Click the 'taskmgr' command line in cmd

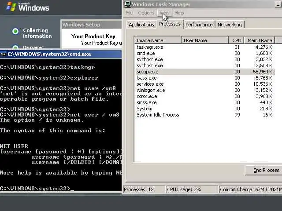(47, 67)
